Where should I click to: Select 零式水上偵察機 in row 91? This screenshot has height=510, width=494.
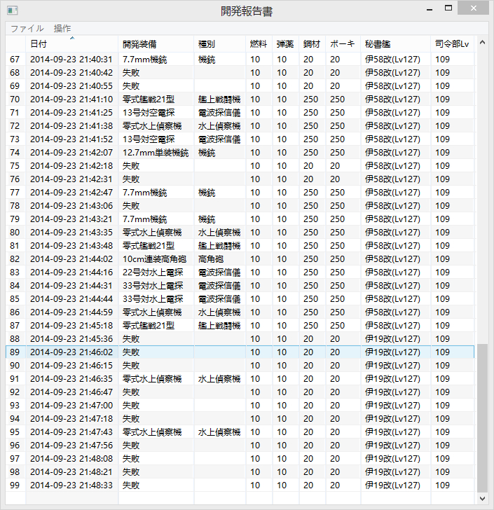[152, 379]
